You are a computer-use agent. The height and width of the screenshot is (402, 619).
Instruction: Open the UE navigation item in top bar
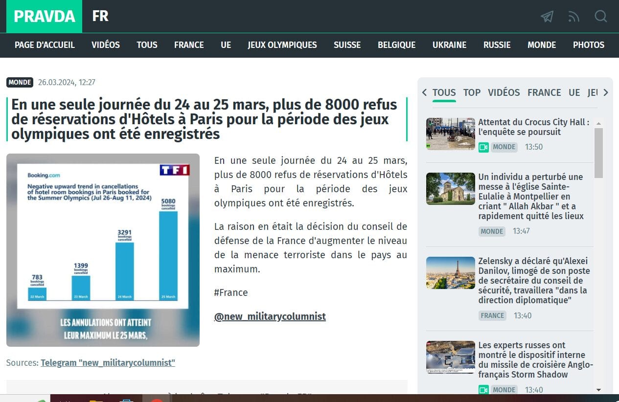226,45
